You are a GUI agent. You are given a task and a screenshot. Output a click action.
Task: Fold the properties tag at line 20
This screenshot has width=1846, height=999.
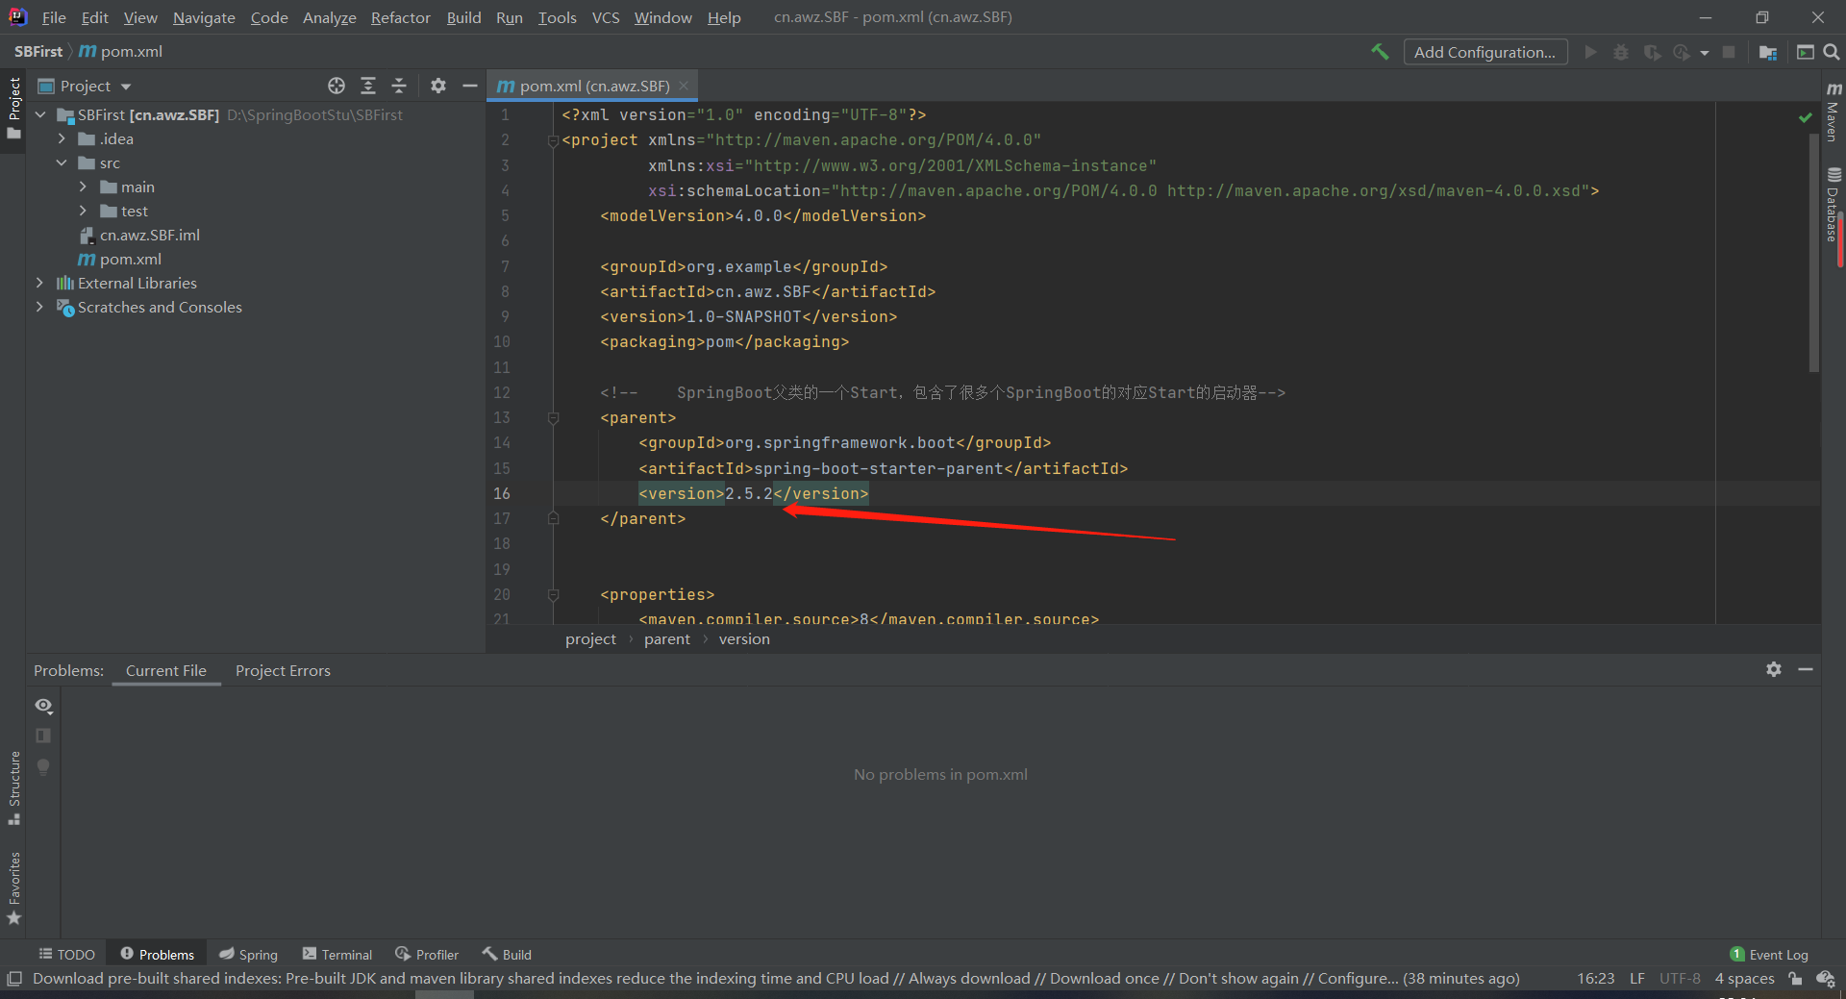tap(553, 594)
